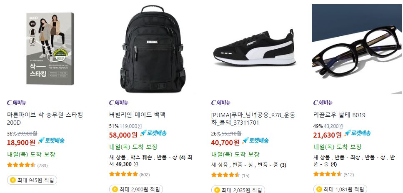Click rocket delivery badge beside 40,700원
The width and height of the screenshot is (403, 193).
point(255,140)
